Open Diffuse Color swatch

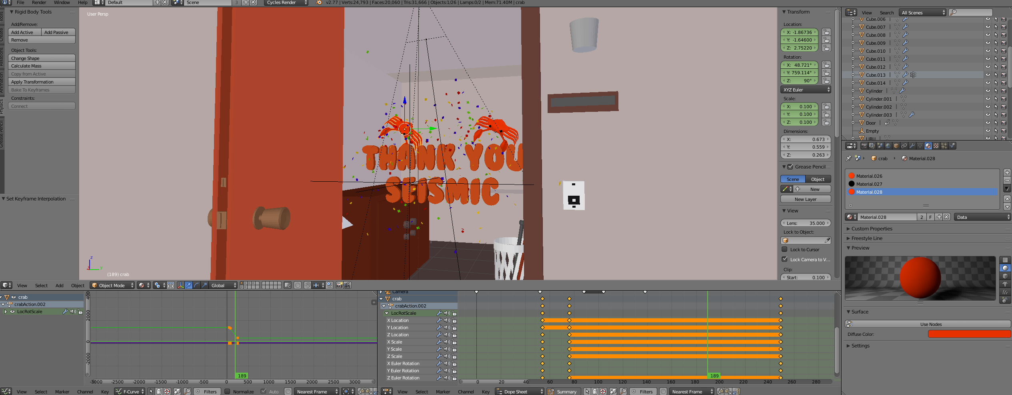pyautogui.click(x=969, y=334)
